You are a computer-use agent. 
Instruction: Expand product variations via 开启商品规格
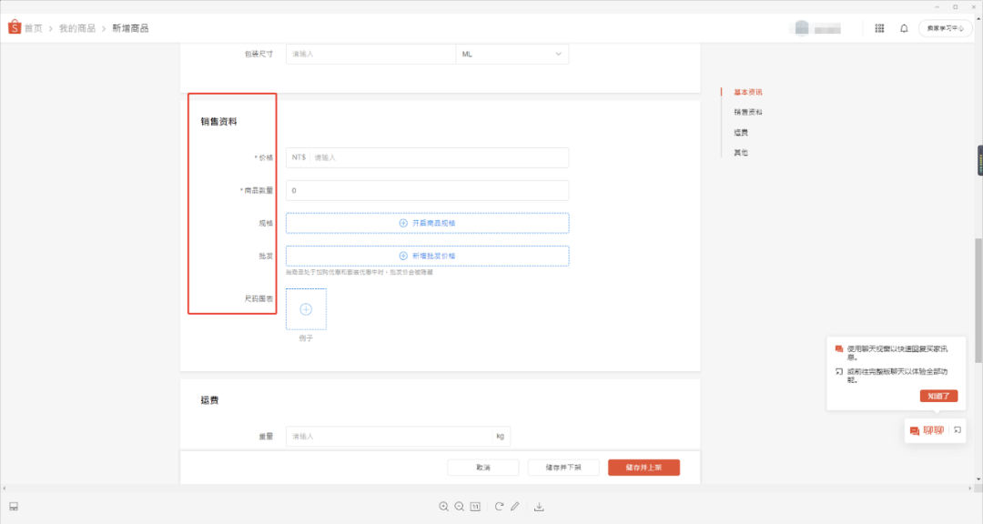(x=426, y=222)
